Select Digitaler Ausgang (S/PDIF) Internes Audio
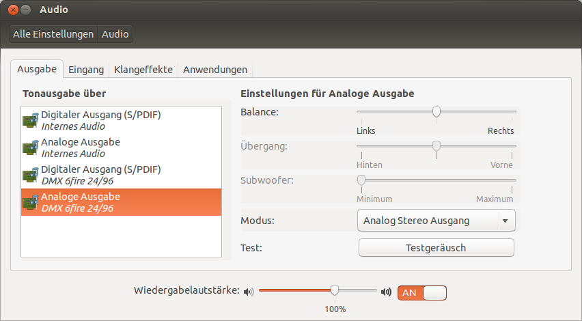Screen dimensions: 582x321 101,120
